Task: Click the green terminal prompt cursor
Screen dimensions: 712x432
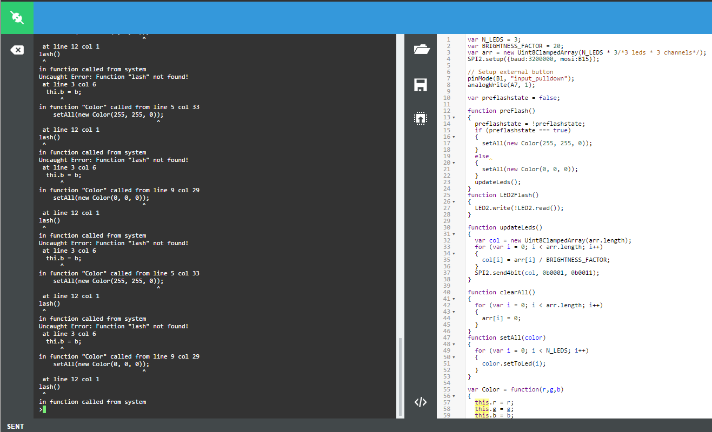Action: (44, 409)
